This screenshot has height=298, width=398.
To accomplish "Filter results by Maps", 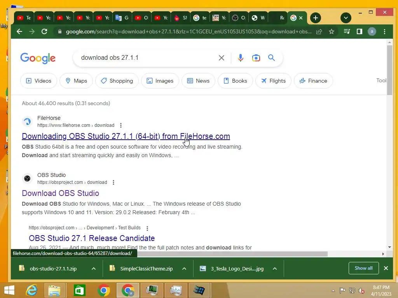I will coord(76,81).
